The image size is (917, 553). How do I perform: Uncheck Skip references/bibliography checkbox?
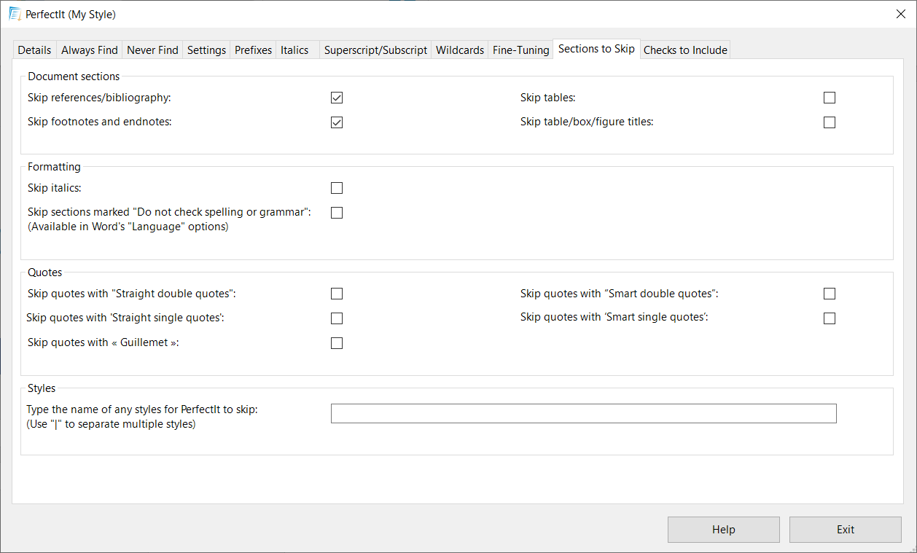click(337, 98)
